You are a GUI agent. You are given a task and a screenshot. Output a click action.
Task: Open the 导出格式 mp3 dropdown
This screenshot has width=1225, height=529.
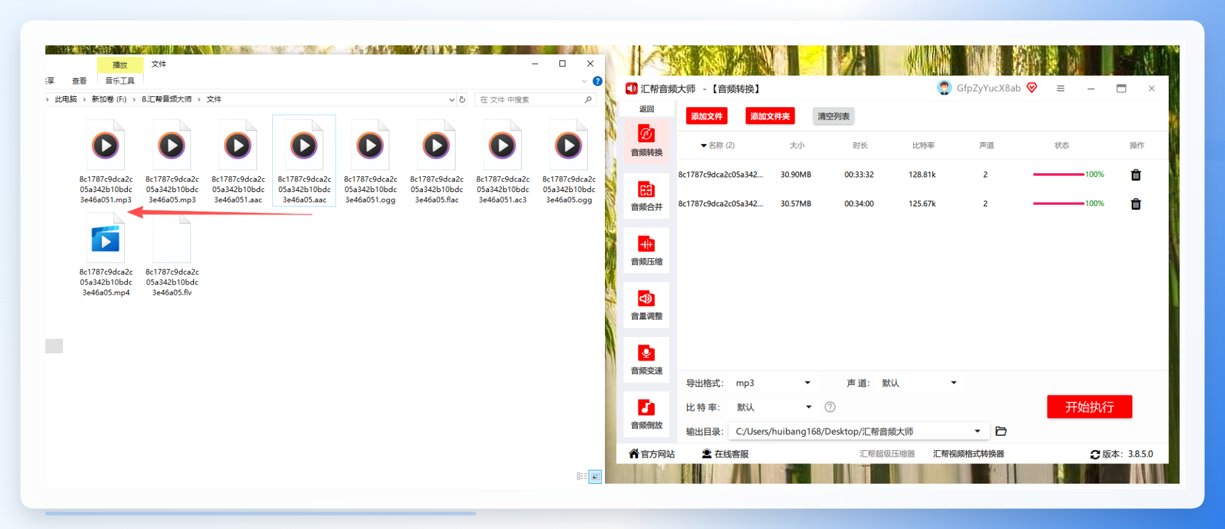773,383
